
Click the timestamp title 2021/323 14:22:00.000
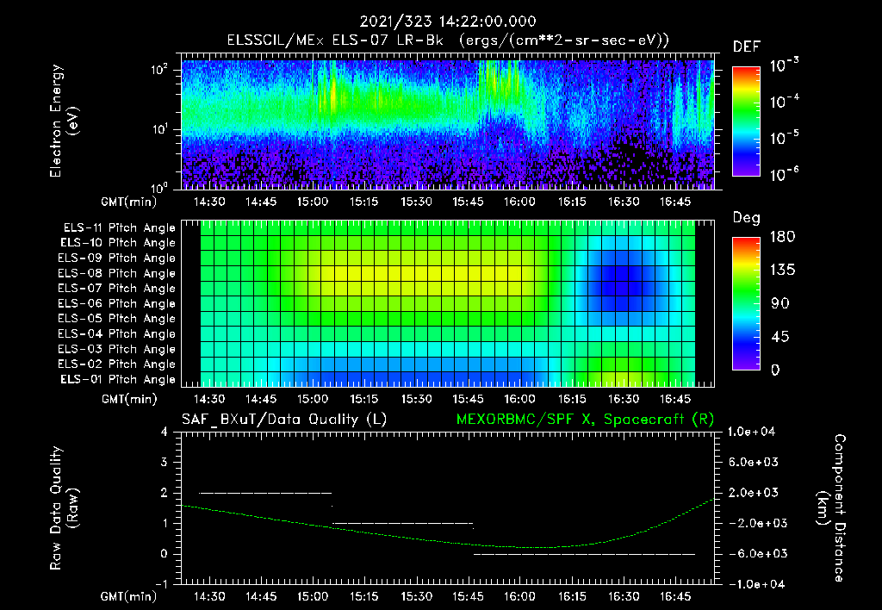(x=448, y=22)
